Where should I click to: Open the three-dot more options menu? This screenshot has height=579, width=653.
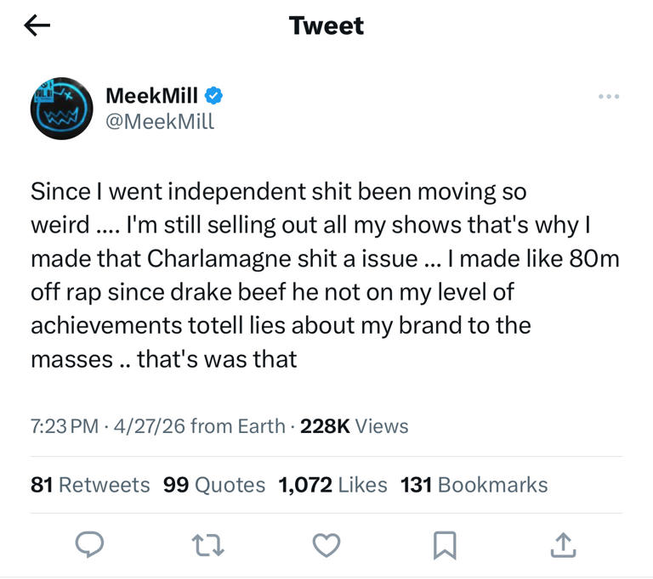coord(608,97)
